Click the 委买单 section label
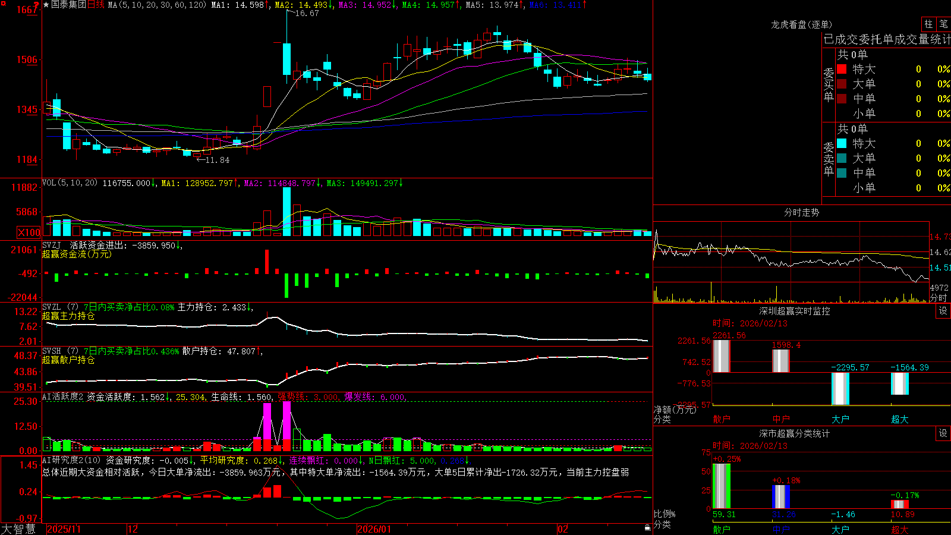 coord(829,84)
